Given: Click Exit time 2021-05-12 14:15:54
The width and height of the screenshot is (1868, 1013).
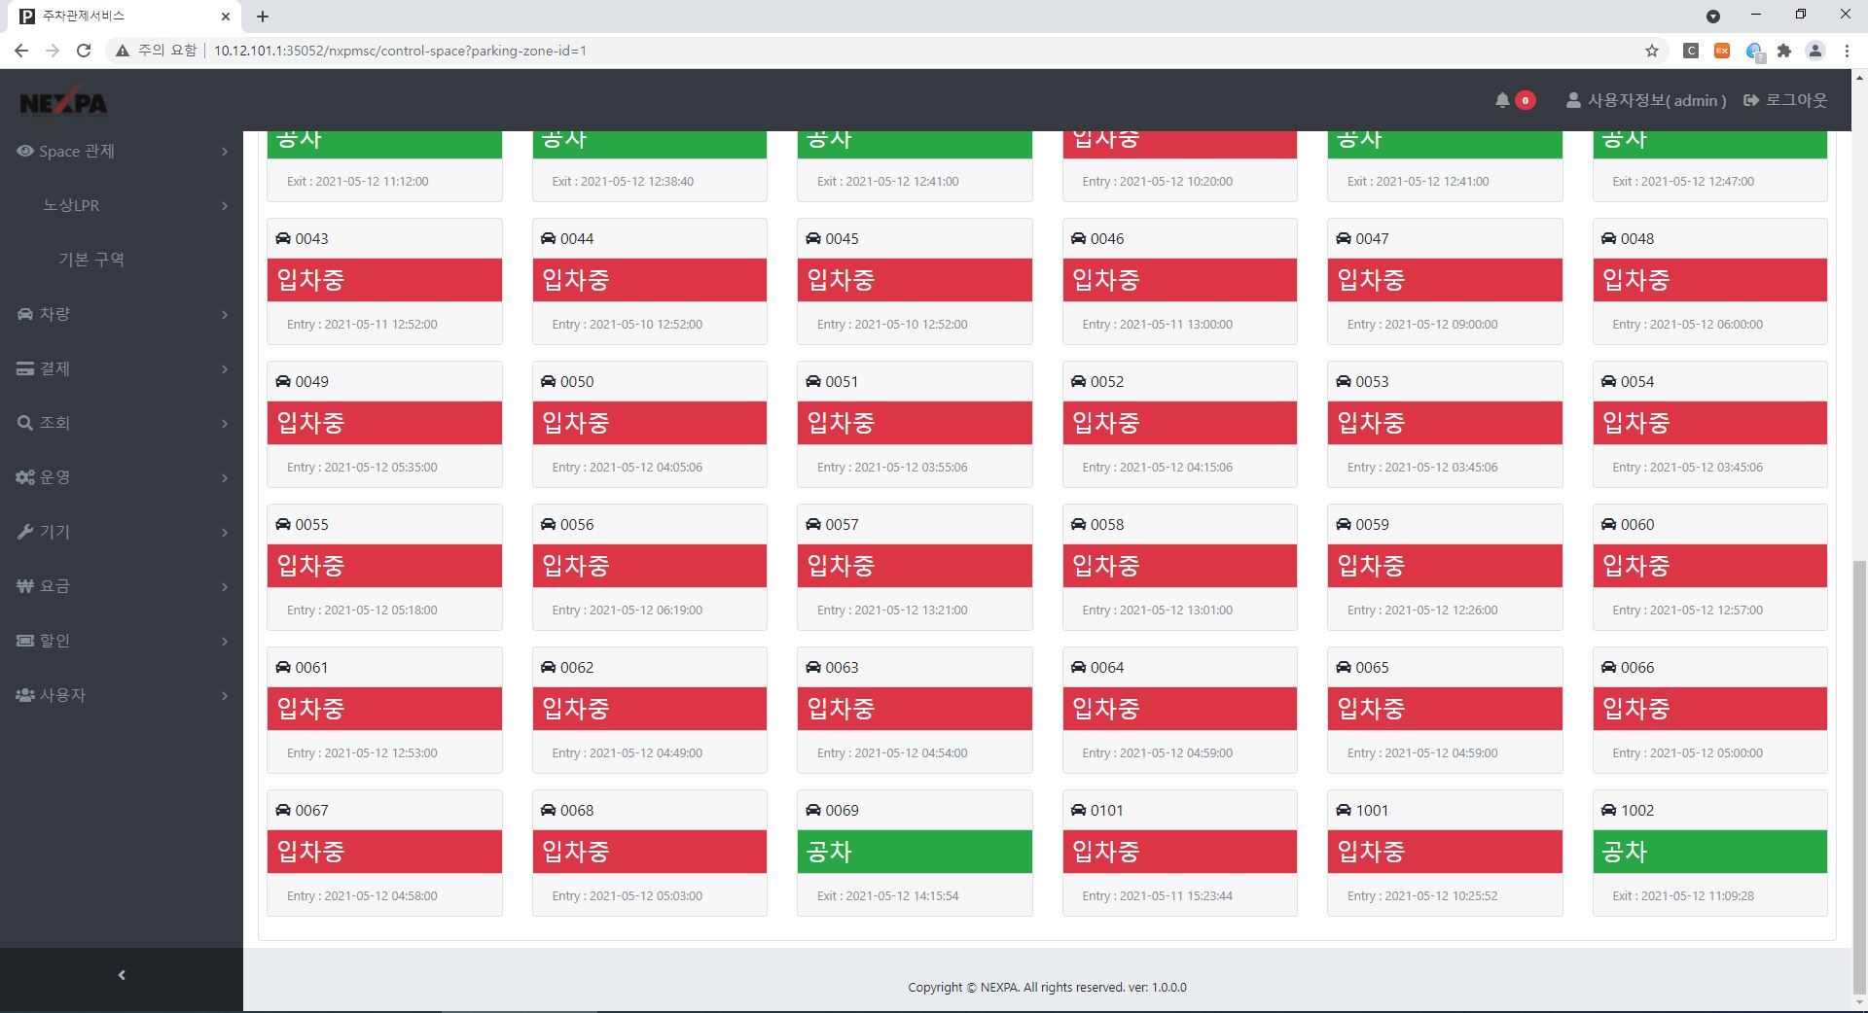Looking at the screenshot, I should click(887, 896).
